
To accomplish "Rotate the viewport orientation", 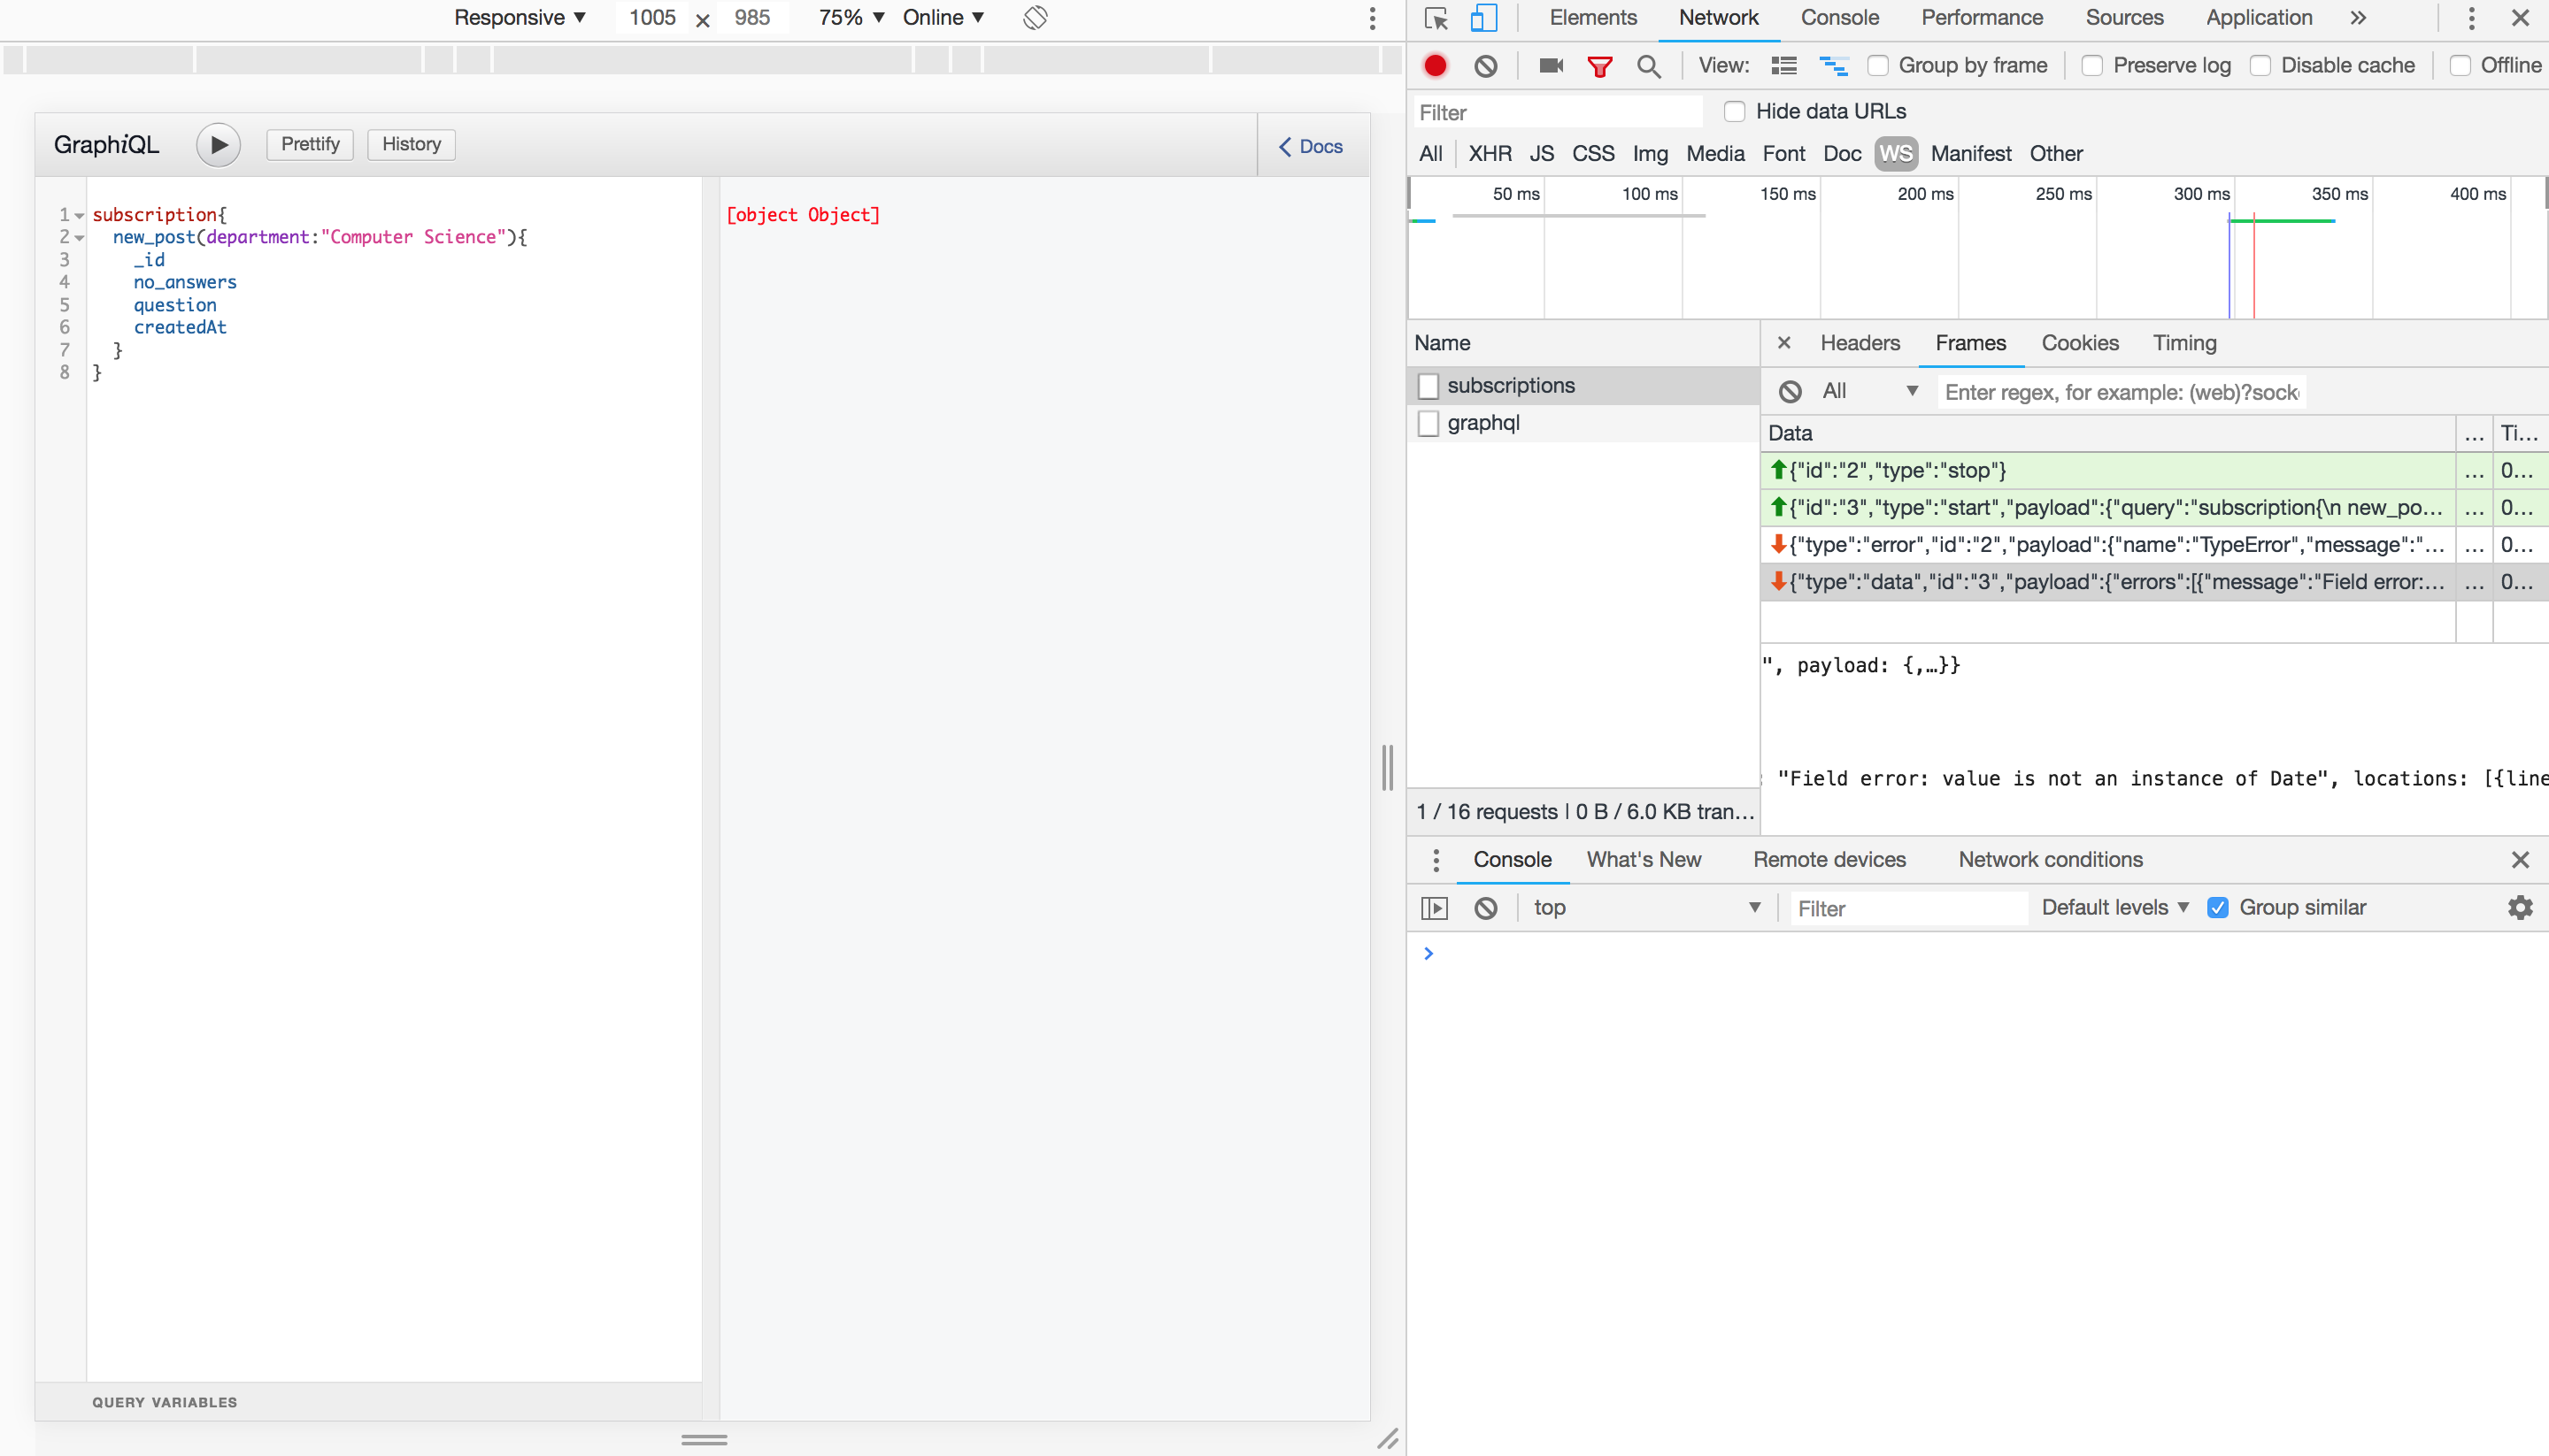I will pos(1036,18).
